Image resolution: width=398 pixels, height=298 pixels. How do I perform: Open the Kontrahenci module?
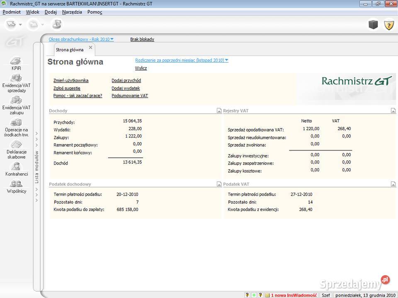pos(16,169)
